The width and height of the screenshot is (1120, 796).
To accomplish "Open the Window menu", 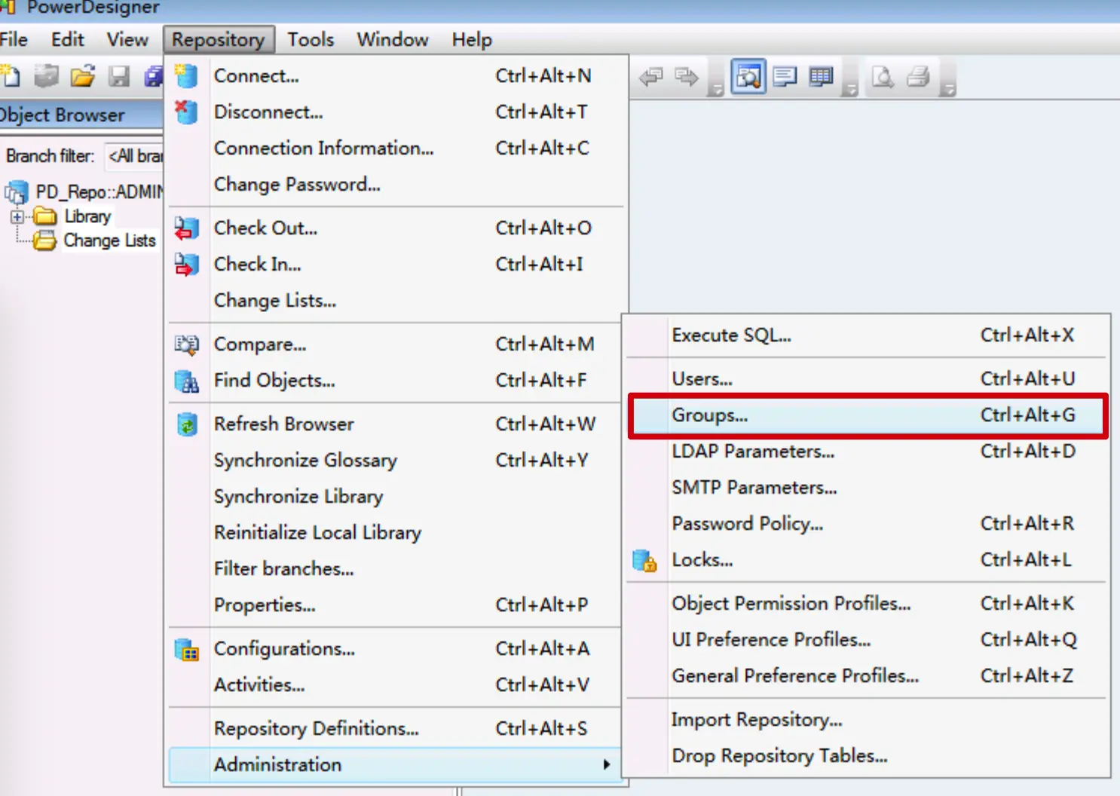I will coord(393,39).
